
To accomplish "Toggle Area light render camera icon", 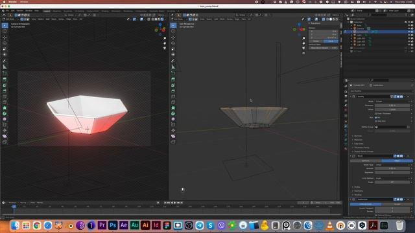I will 412,25.
